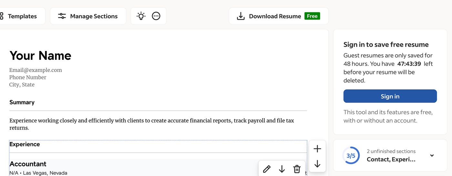
Task: Click the Contact, Experi… label
Action: coord(391,160)
